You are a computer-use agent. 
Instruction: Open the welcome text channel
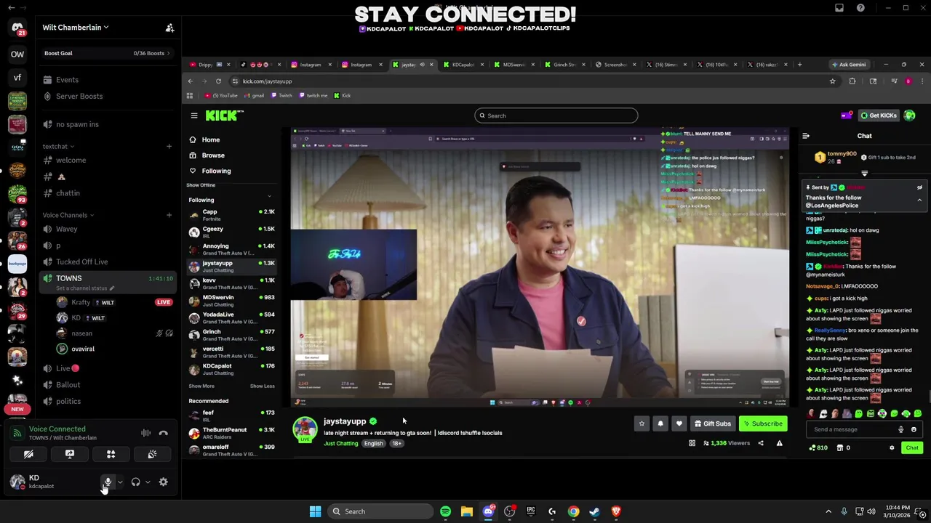pos(71,161)
